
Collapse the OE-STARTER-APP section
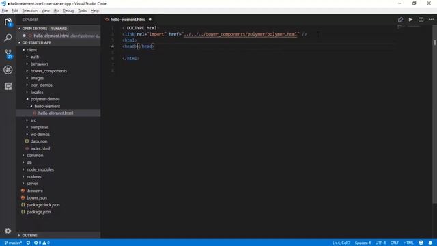coord(20,42)
